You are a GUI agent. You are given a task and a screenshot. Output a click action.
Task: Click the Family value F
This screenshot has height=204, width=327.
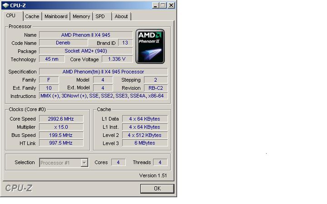pos(49,80)
